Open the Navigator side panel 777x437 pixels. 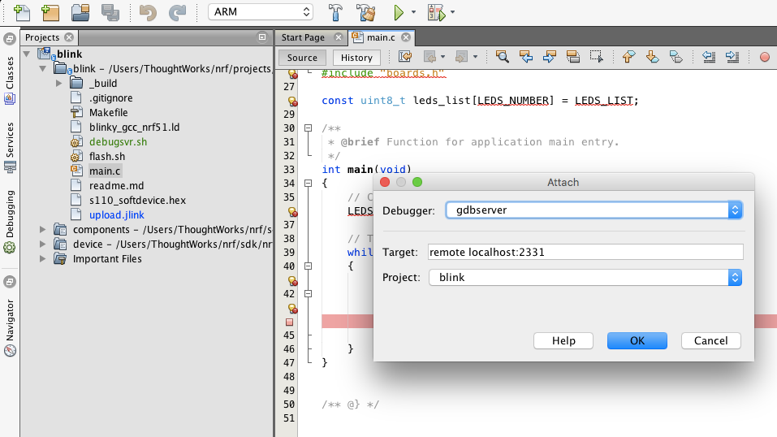[10, 327]
